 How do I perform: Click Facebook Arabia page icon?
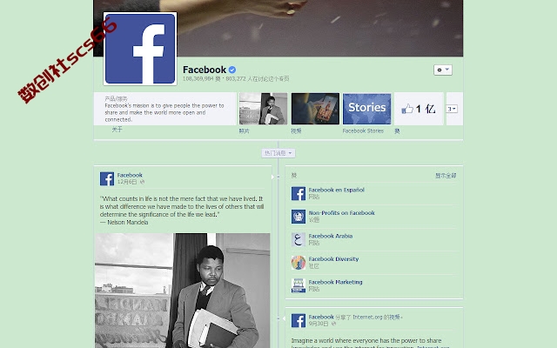pos(299,240)
